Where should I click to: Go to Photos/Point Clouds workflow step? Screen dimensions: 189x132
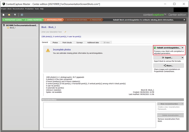pos(12,20)
